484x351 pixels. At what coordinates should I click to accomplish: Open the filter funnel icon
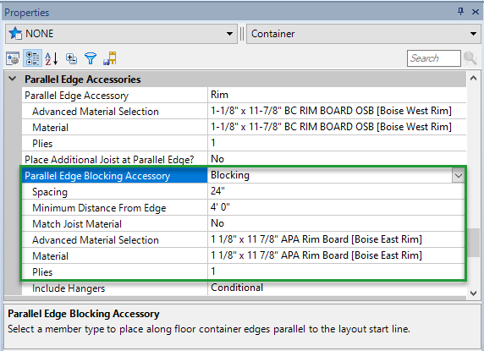click(x=91, y=58)
